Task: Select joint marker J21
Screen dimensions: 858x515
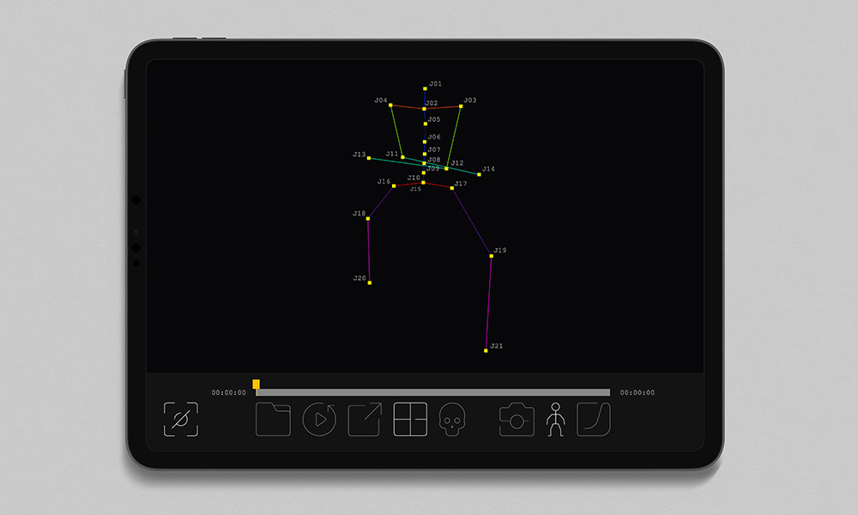Action: point(486,350)
